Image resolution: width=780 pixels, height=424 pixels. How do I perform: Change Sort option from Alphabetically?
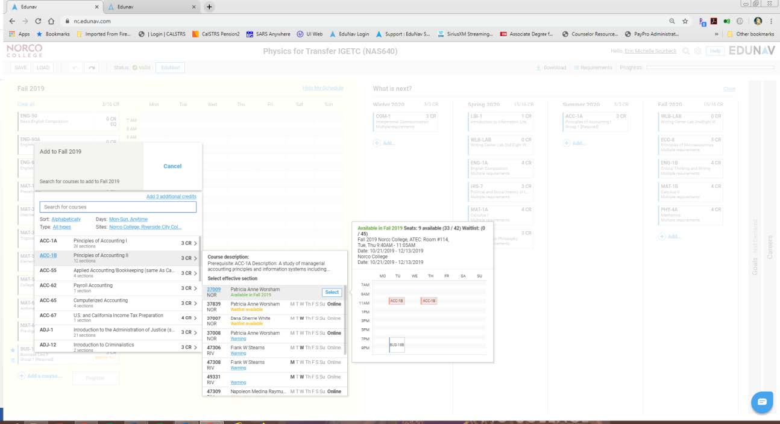(x=66, y=219)
